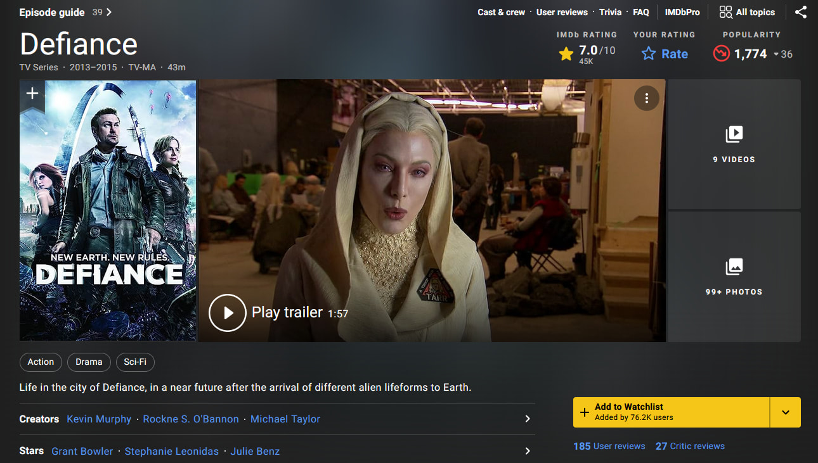Open User reviews in top menu
818x463 pixels.
pos(562,12)
